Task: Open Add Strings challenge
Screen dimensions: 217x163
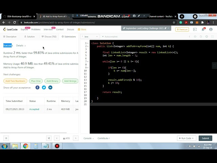Action: (70, 81)
